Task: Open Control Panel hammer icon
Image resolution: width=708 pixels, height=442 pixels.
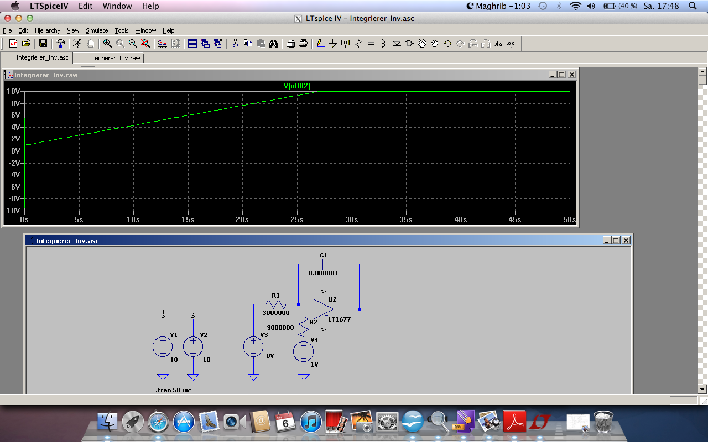Action: pyautogui.click(x=60, y=44)
